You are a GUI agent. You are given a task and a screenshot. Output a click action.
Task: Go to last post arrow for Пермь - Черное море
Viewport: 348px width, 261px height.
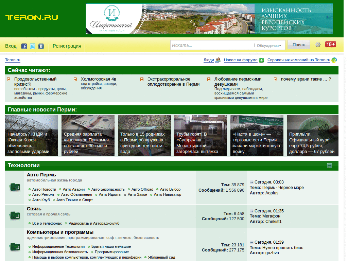251,182
